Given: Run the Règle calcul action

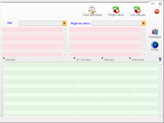Looking at the screenshot, I should point(116,10).
